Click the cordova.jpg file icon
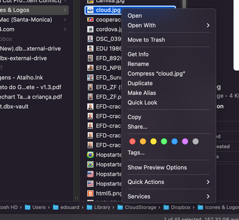Viewport: 239px width, 220px height. [x=90, y=29]
